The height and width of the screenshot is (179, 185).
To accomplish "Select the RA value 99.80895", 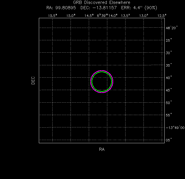I will (x=66, y=8).
